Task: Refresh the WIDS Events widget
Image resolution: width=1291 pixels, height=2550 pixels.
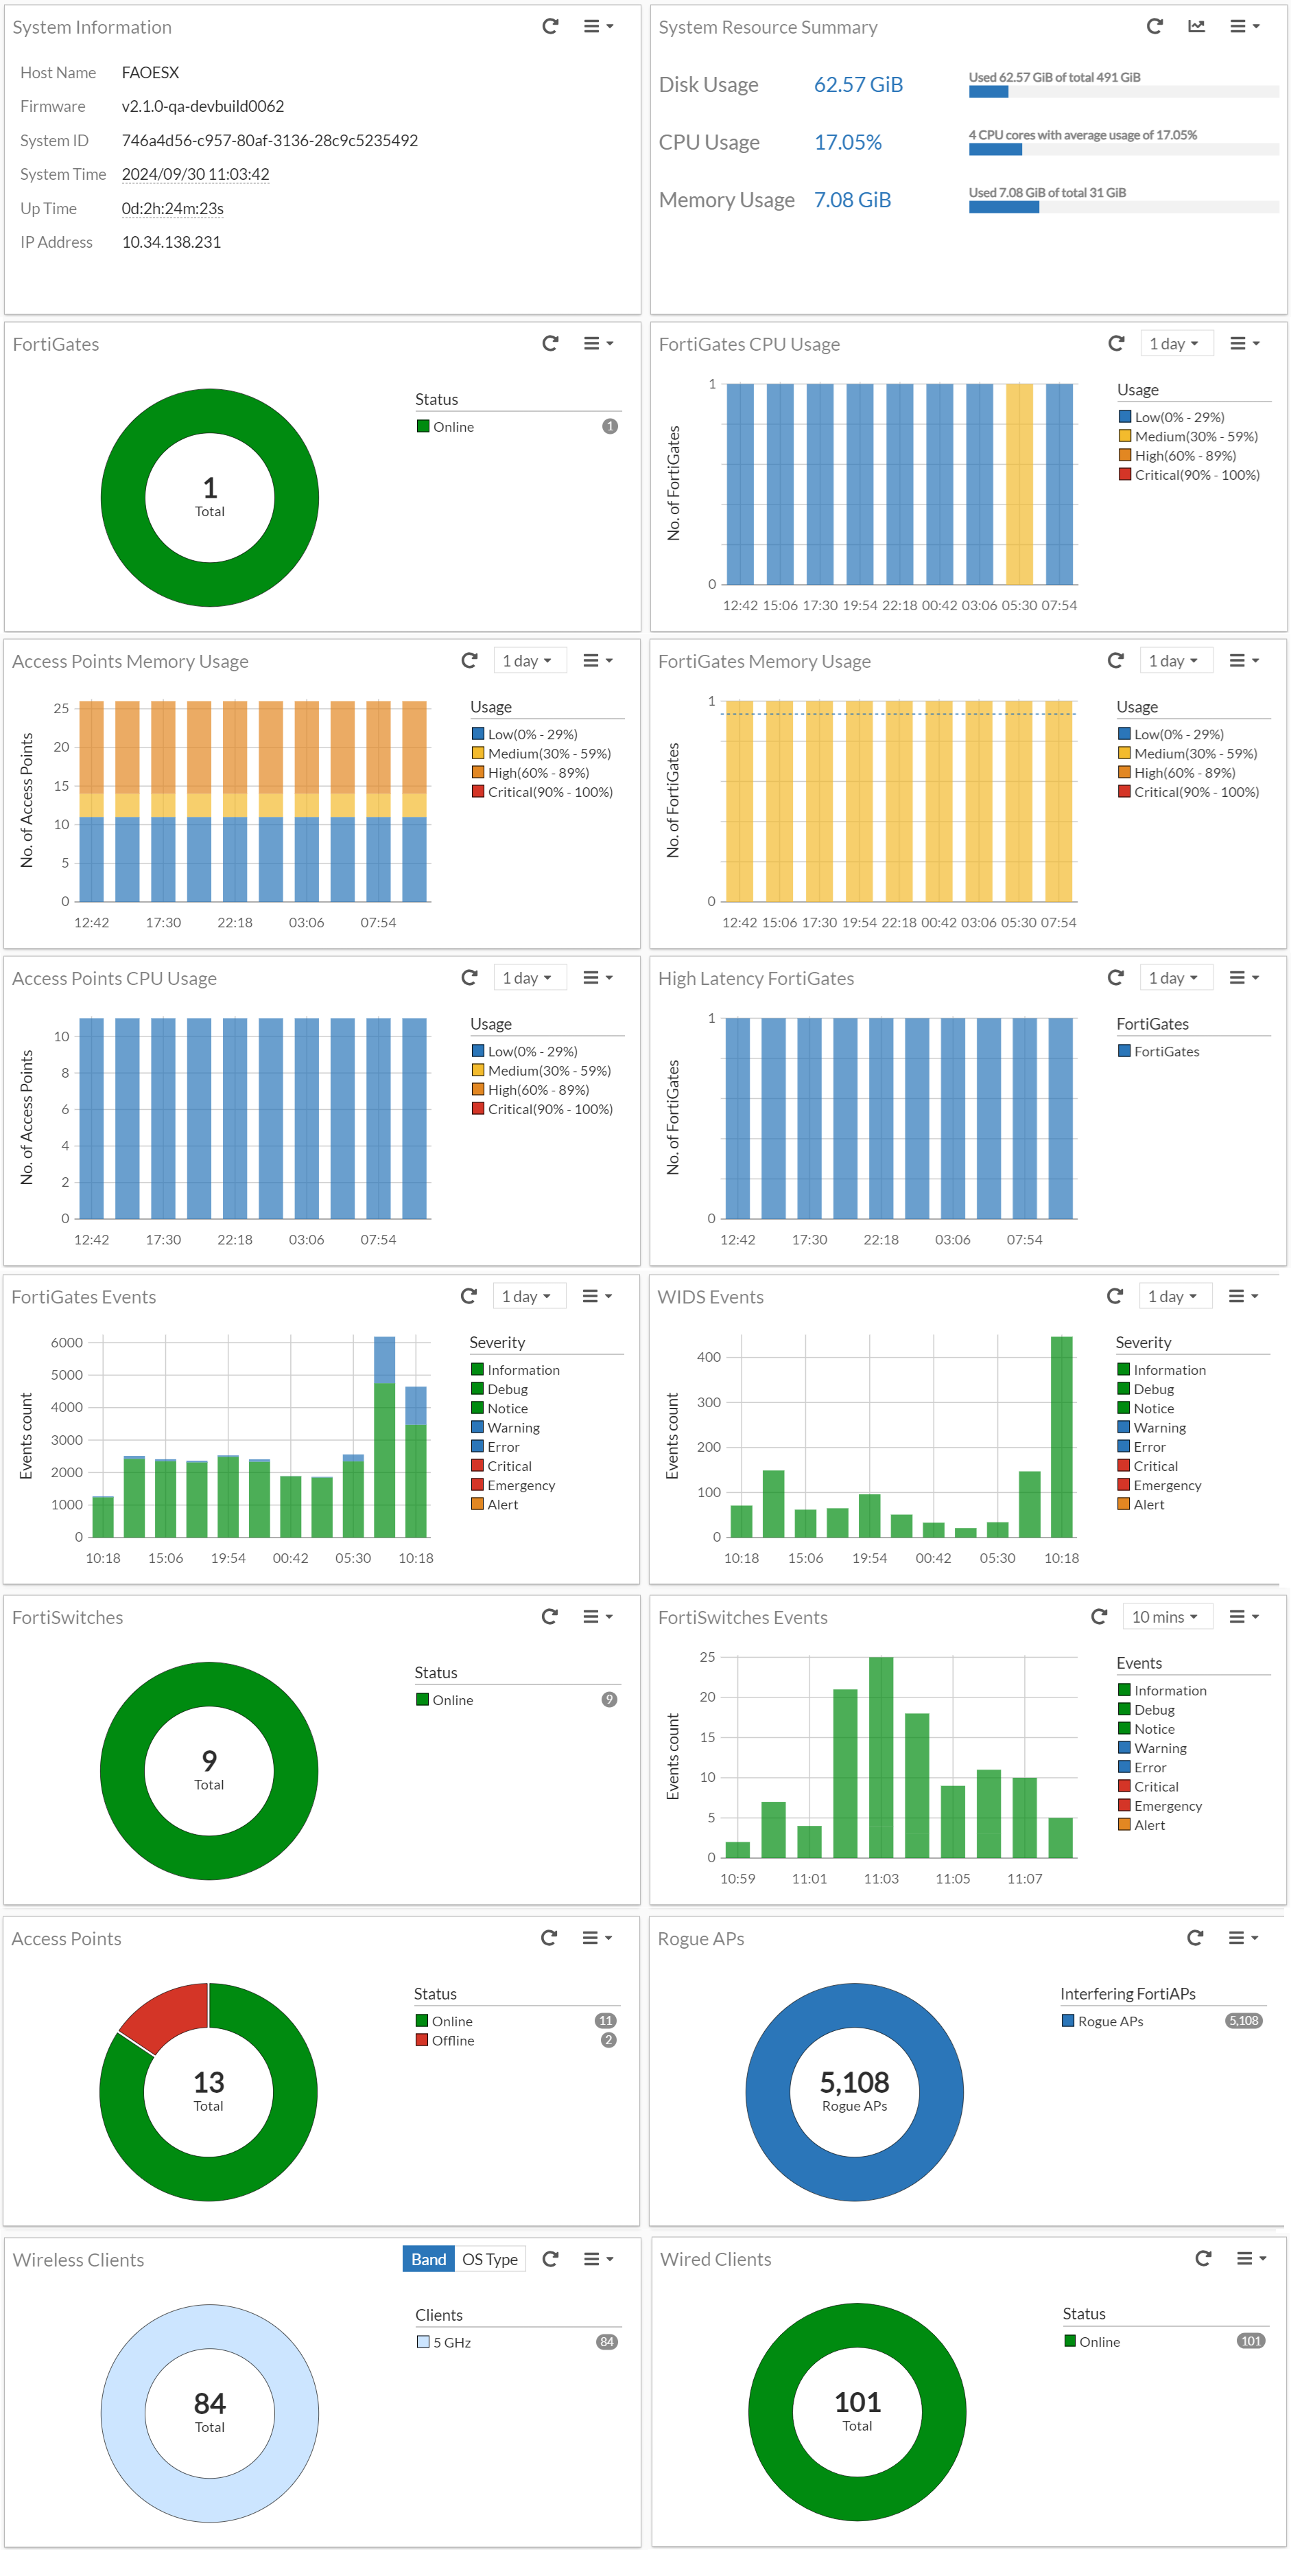Action: [x=1115, y=1296]
